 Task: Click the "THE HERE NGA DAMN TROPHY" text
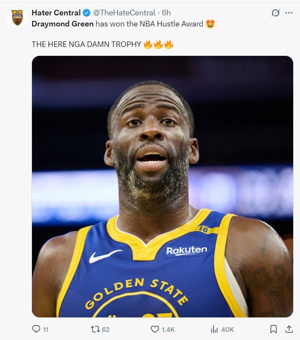86,45
